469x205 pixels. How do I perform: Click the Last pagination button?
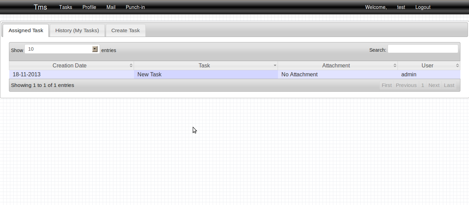pyautogui.click(x=449, y=85)
